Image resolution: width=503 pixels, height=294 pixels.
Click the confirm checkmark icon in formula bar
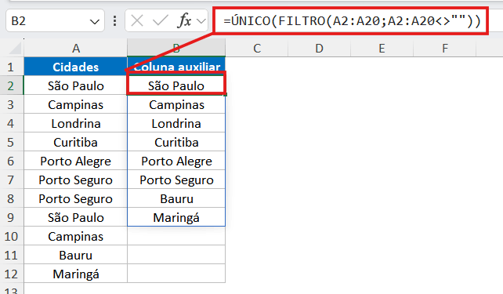tap(160, 21)
